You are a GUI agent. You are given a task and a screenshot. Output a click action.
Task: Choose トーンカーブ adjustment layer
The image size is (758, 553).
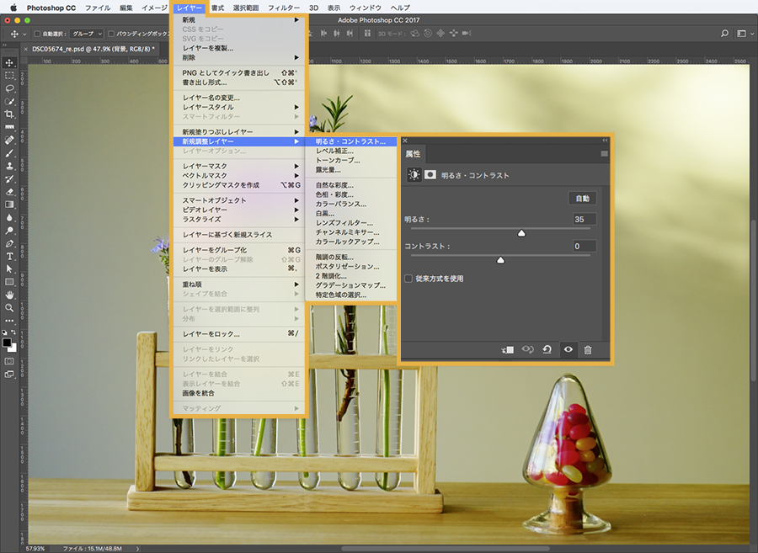tap(350, 161)
